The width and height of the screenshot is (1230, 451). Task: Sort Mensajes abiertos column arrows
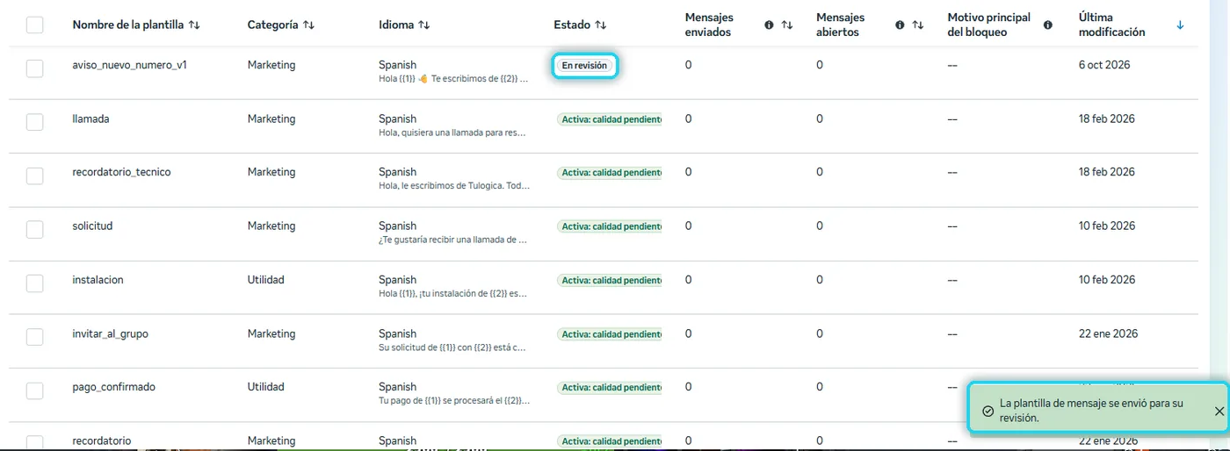coord(918,25)
